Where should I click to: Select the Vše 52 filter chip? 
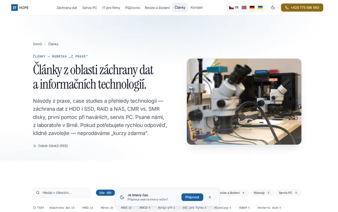[105, 193]
